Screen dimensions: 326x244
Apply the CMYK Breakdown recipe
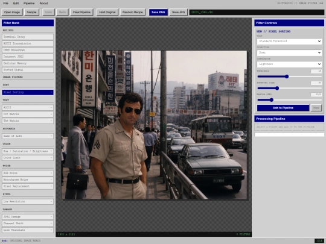point(28,50)
